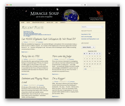Click the search magnifier icon
This screenshot has width=125, height=106.
click(x=102, y=27)
